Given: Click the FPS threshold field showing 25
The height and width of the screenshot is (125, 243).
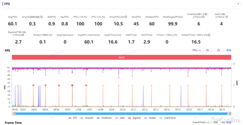Looking at the screenshot, I should click(218, 50).
